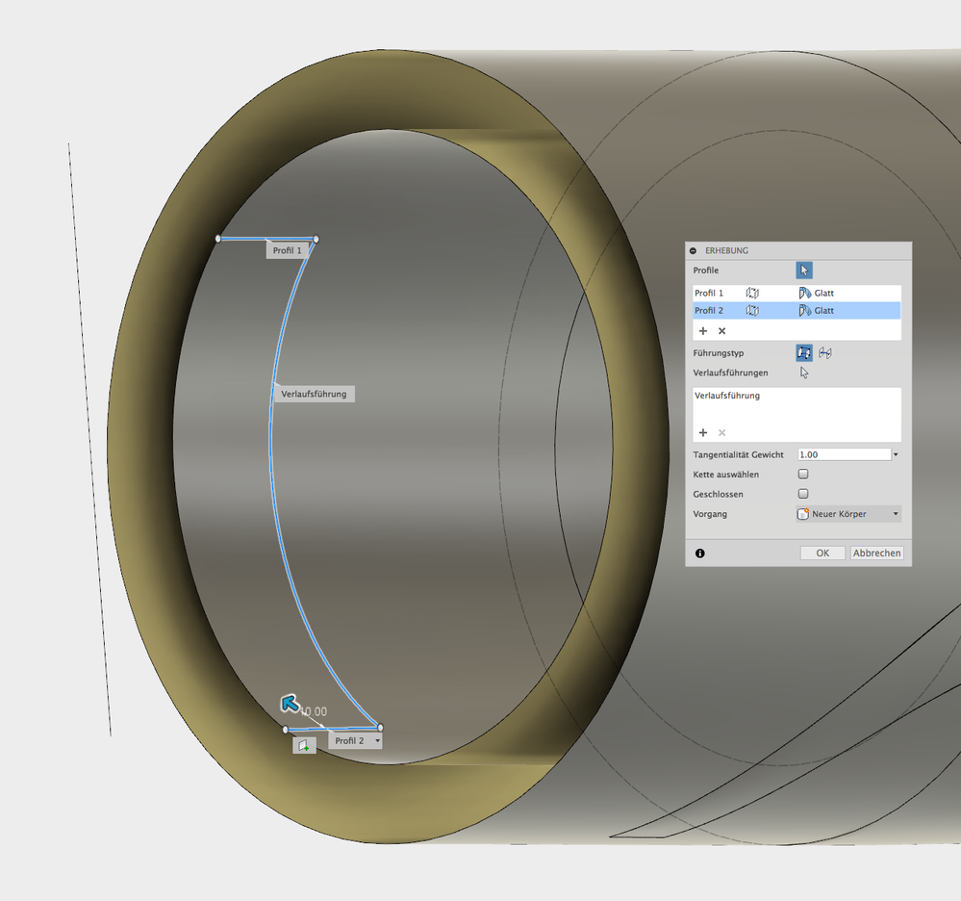The image size is (961, 901).
Task: Click the add-profile icon beside Profil 2 label
Action: (304, 746)
